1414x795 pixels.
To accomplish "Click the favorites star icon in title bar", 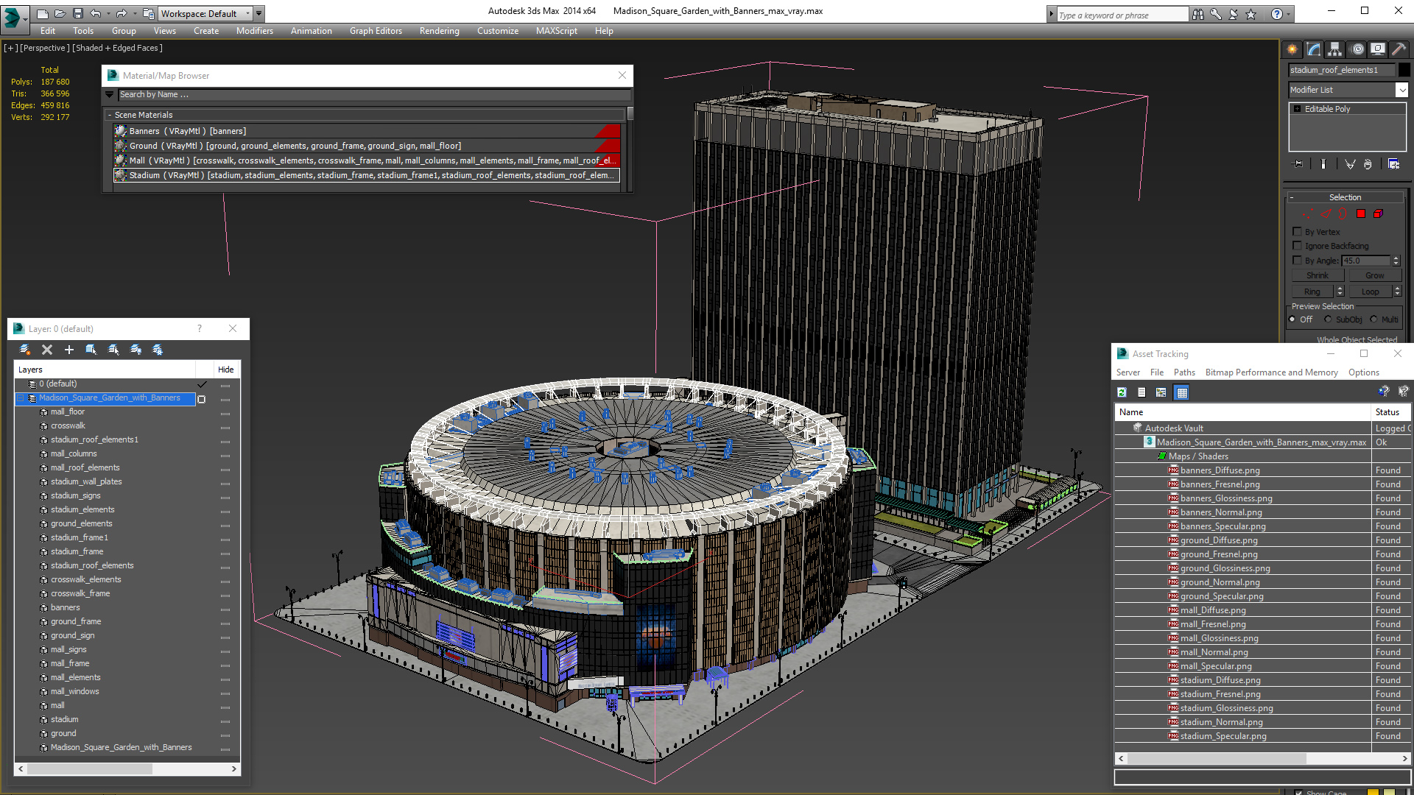I will coord(1251,14).
